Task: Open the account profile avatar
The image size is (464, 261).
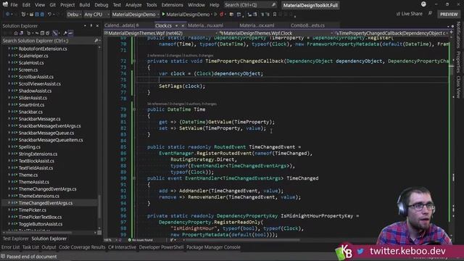Action: tap(423, 4)
